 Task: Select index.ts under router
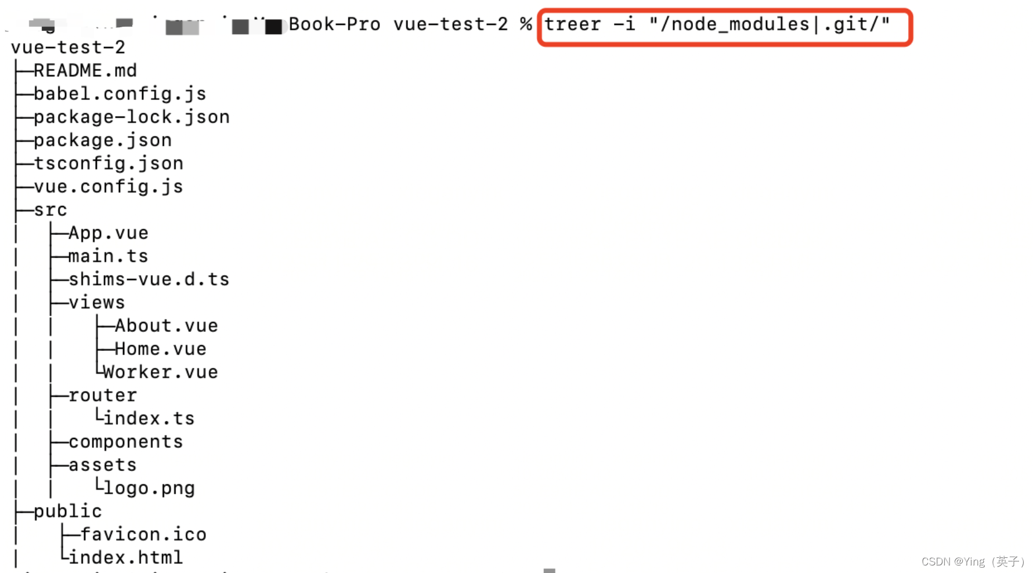point(149,419)
